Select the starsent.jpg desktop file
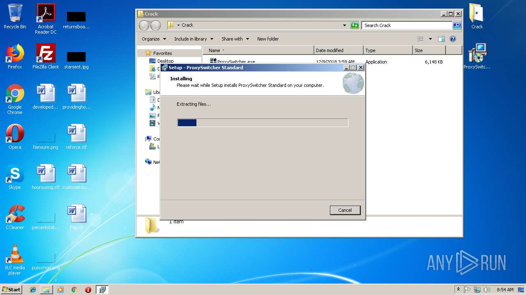 [x=76, y=59]
